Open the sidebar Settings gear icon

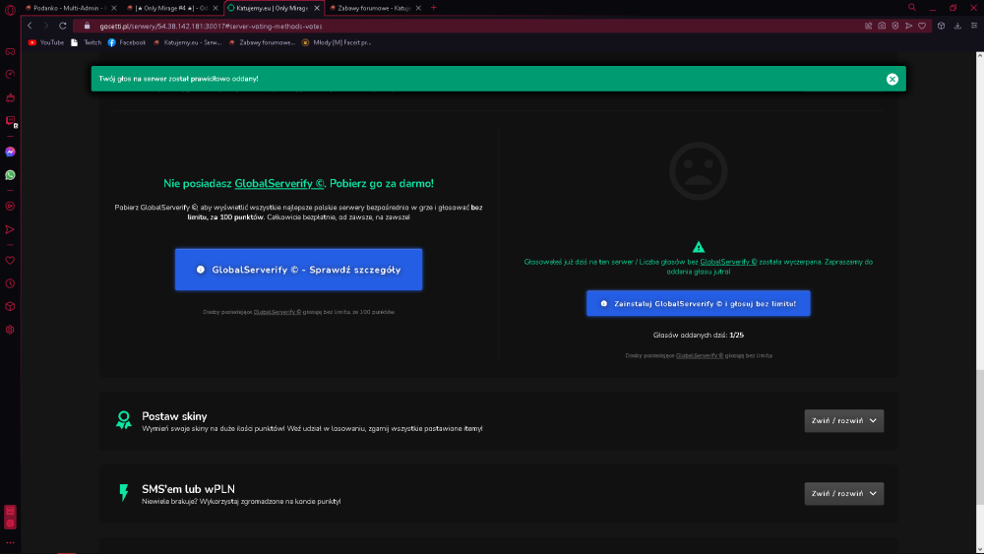click(10, 330)
